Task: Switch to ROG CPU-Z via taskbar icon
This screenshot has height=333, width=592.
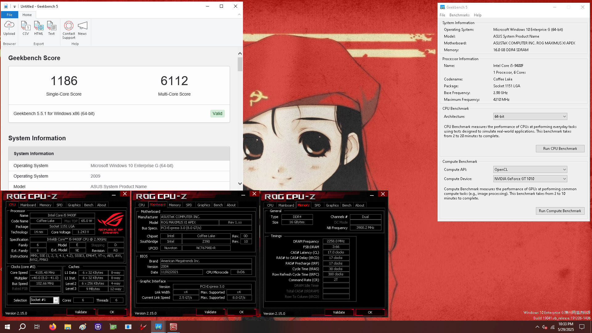Action: (174, 327)
